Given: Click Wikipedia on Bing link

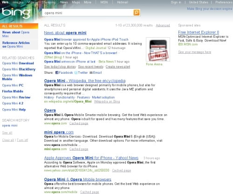Looking at the screenshot, I should pyautogui.click(x=107, y=102).
